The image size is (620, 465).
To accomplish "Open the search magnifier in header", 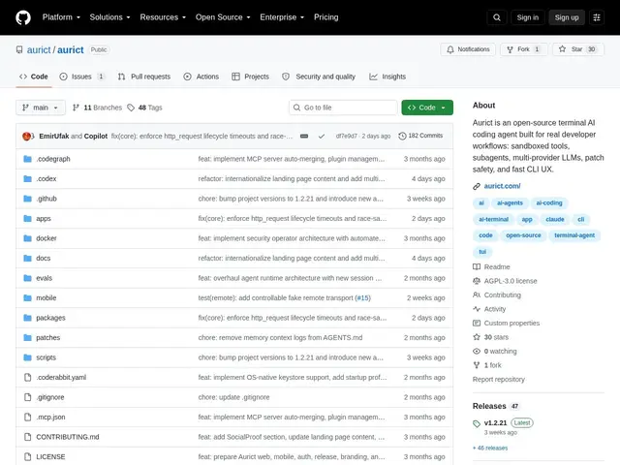I will point(497,17).
